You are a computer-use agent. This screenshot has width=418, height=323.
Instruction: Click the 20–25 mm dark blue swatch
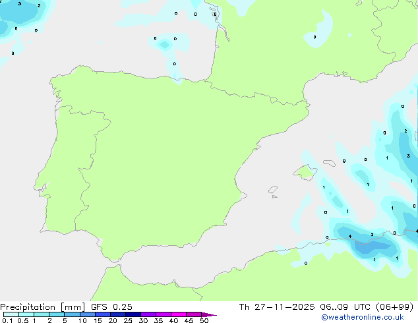[118, 314]
